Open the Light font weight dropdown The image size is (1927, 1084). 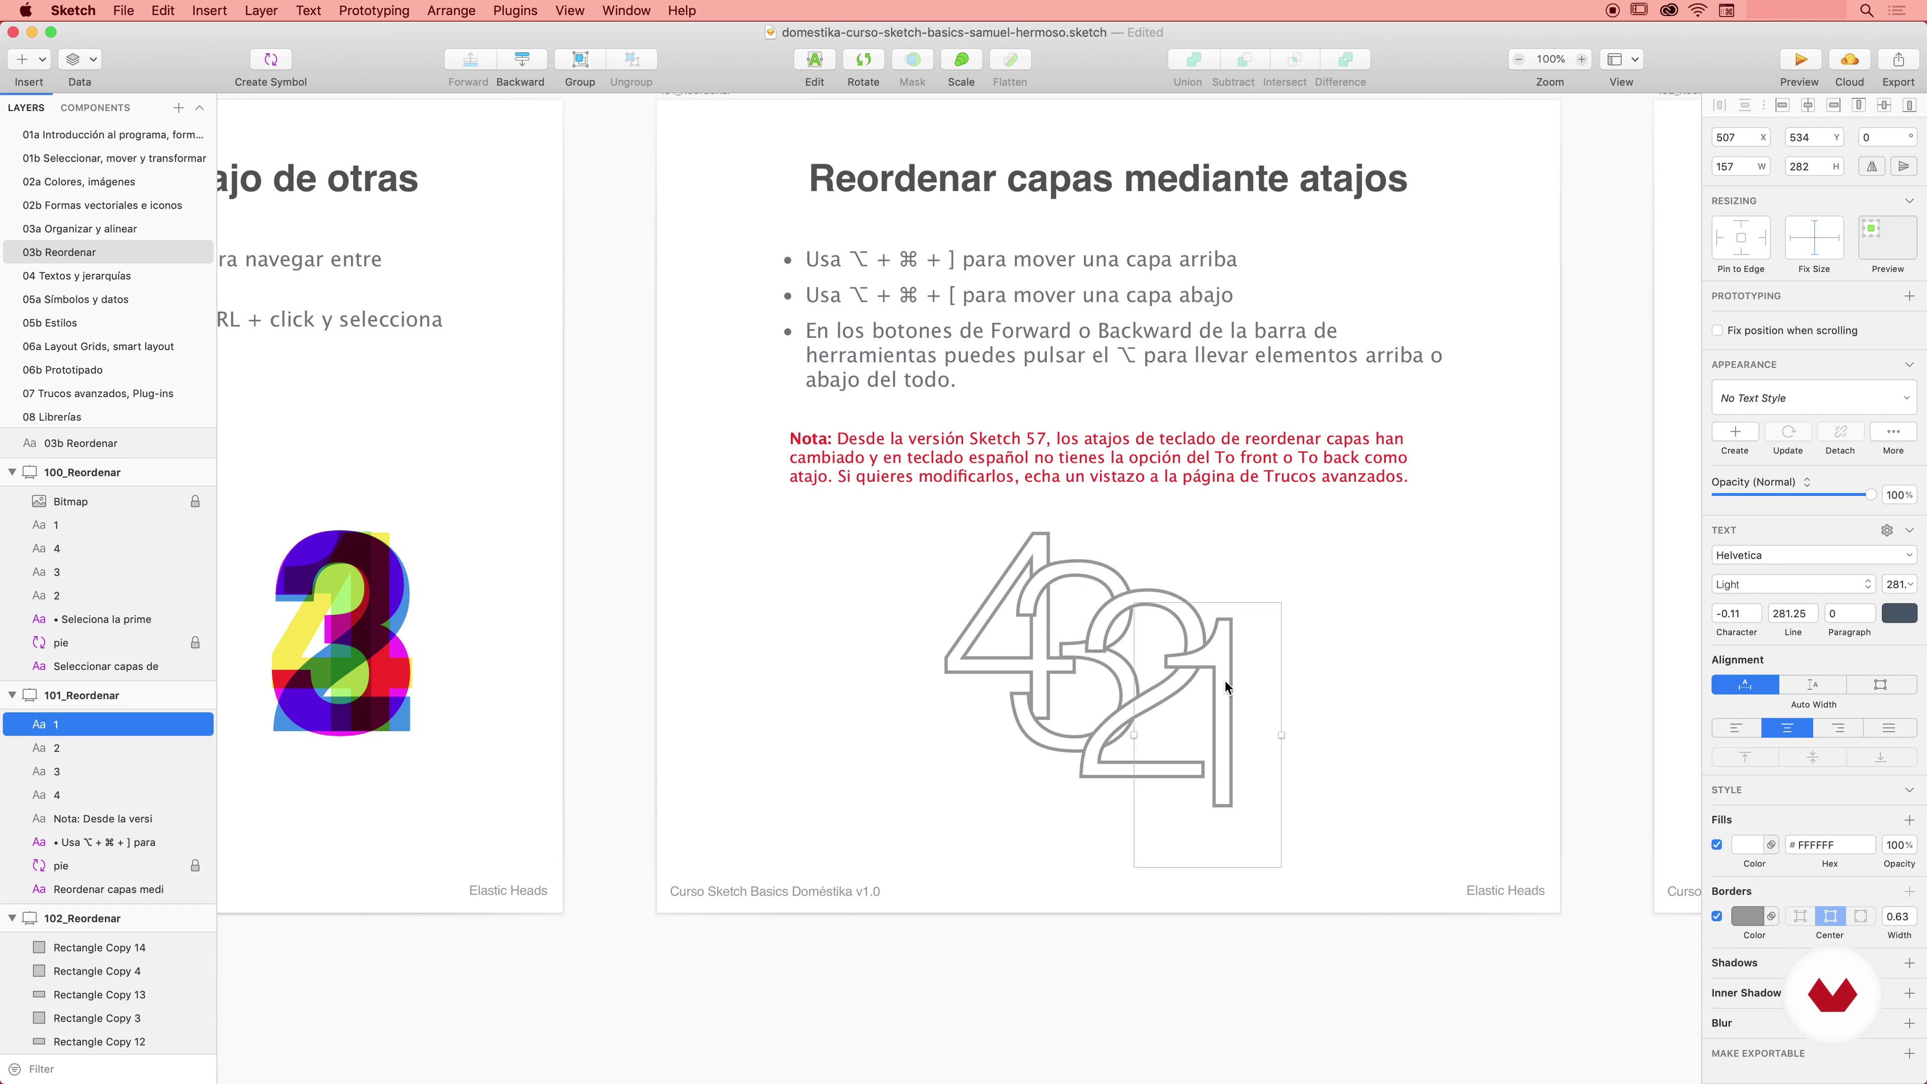tap(1793, 584)
